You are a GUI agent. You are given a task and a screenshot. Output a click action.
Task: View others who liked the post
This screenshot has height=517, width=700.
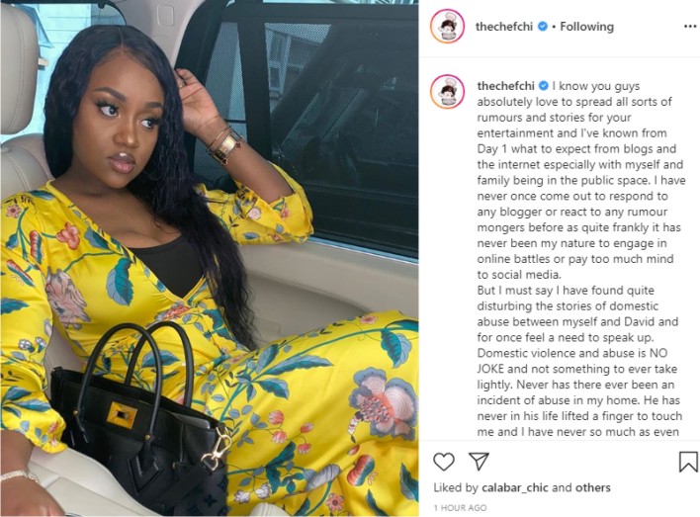coord(592,487)
